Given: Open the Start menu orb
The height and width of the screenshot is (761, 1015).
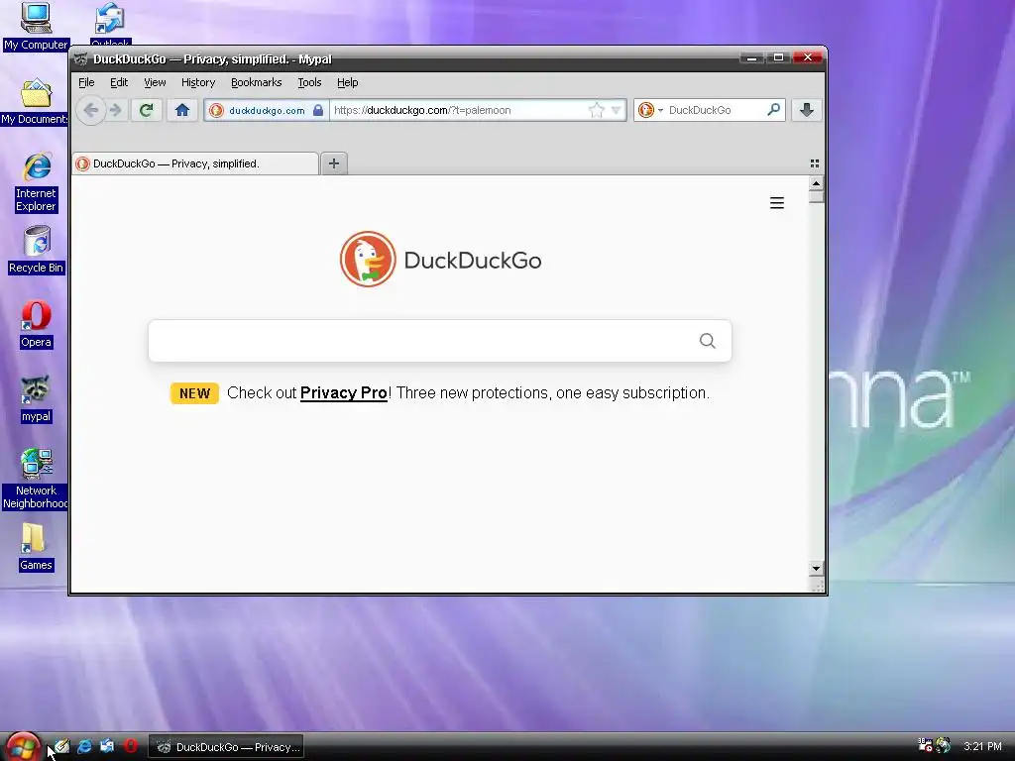Looking at the screenshot, I should pyautogui.click(x=23, y=746).
